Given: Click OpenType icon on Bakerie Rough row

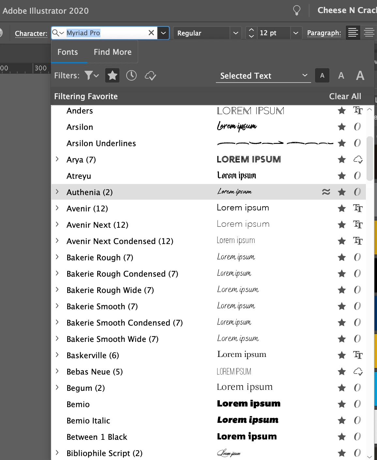Looking at the screenshot, I should coord(358,257).
